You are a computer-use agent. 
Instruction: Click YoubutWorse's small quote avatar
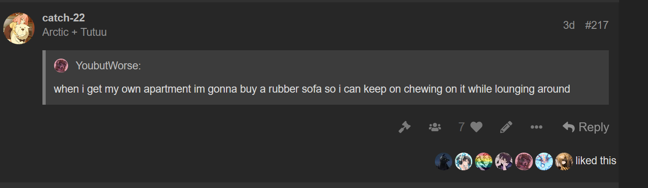pos(61,66)
